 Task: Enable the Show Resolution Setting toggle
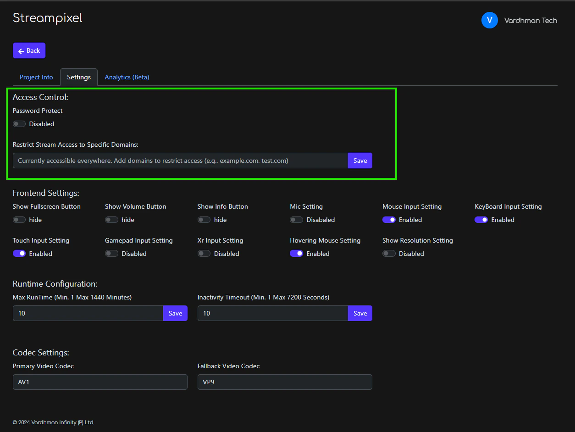point(389,254)
